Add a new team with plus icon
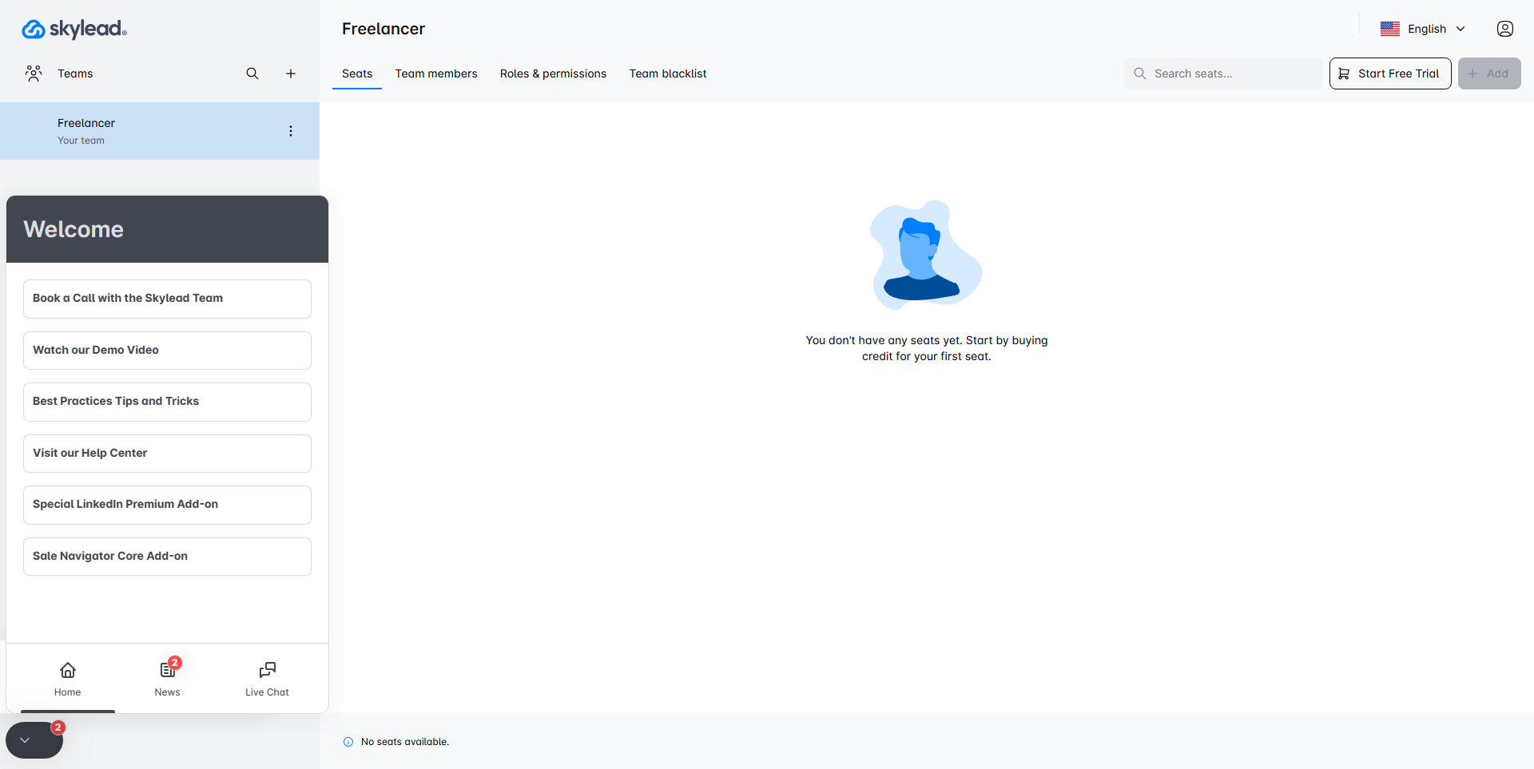Screen dimensions: 1534x769 [x=291, y=73]
